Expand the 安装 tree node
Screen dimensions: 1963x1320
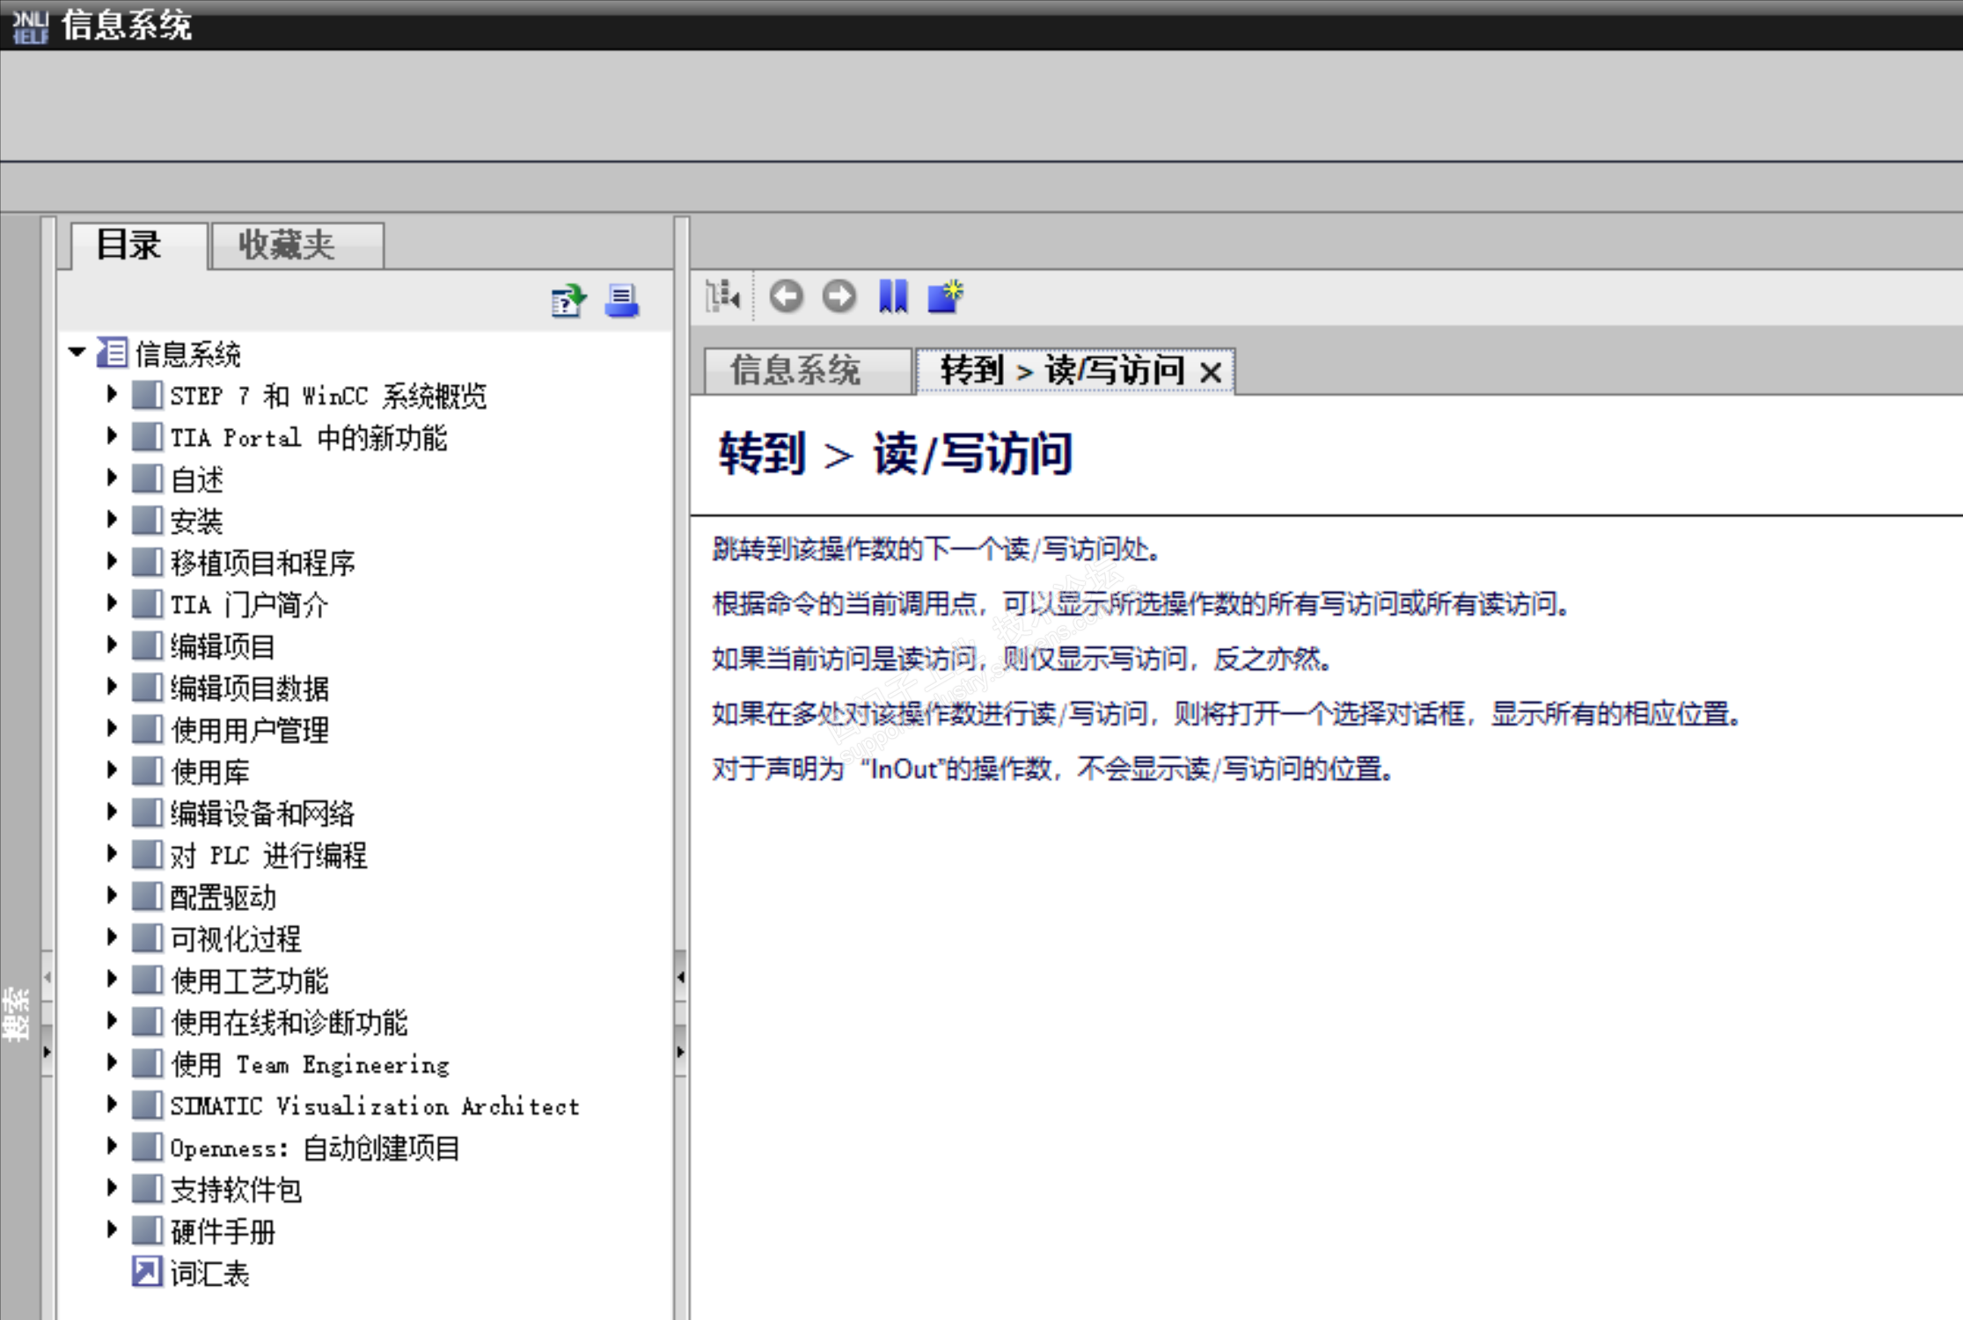(112, 520)
